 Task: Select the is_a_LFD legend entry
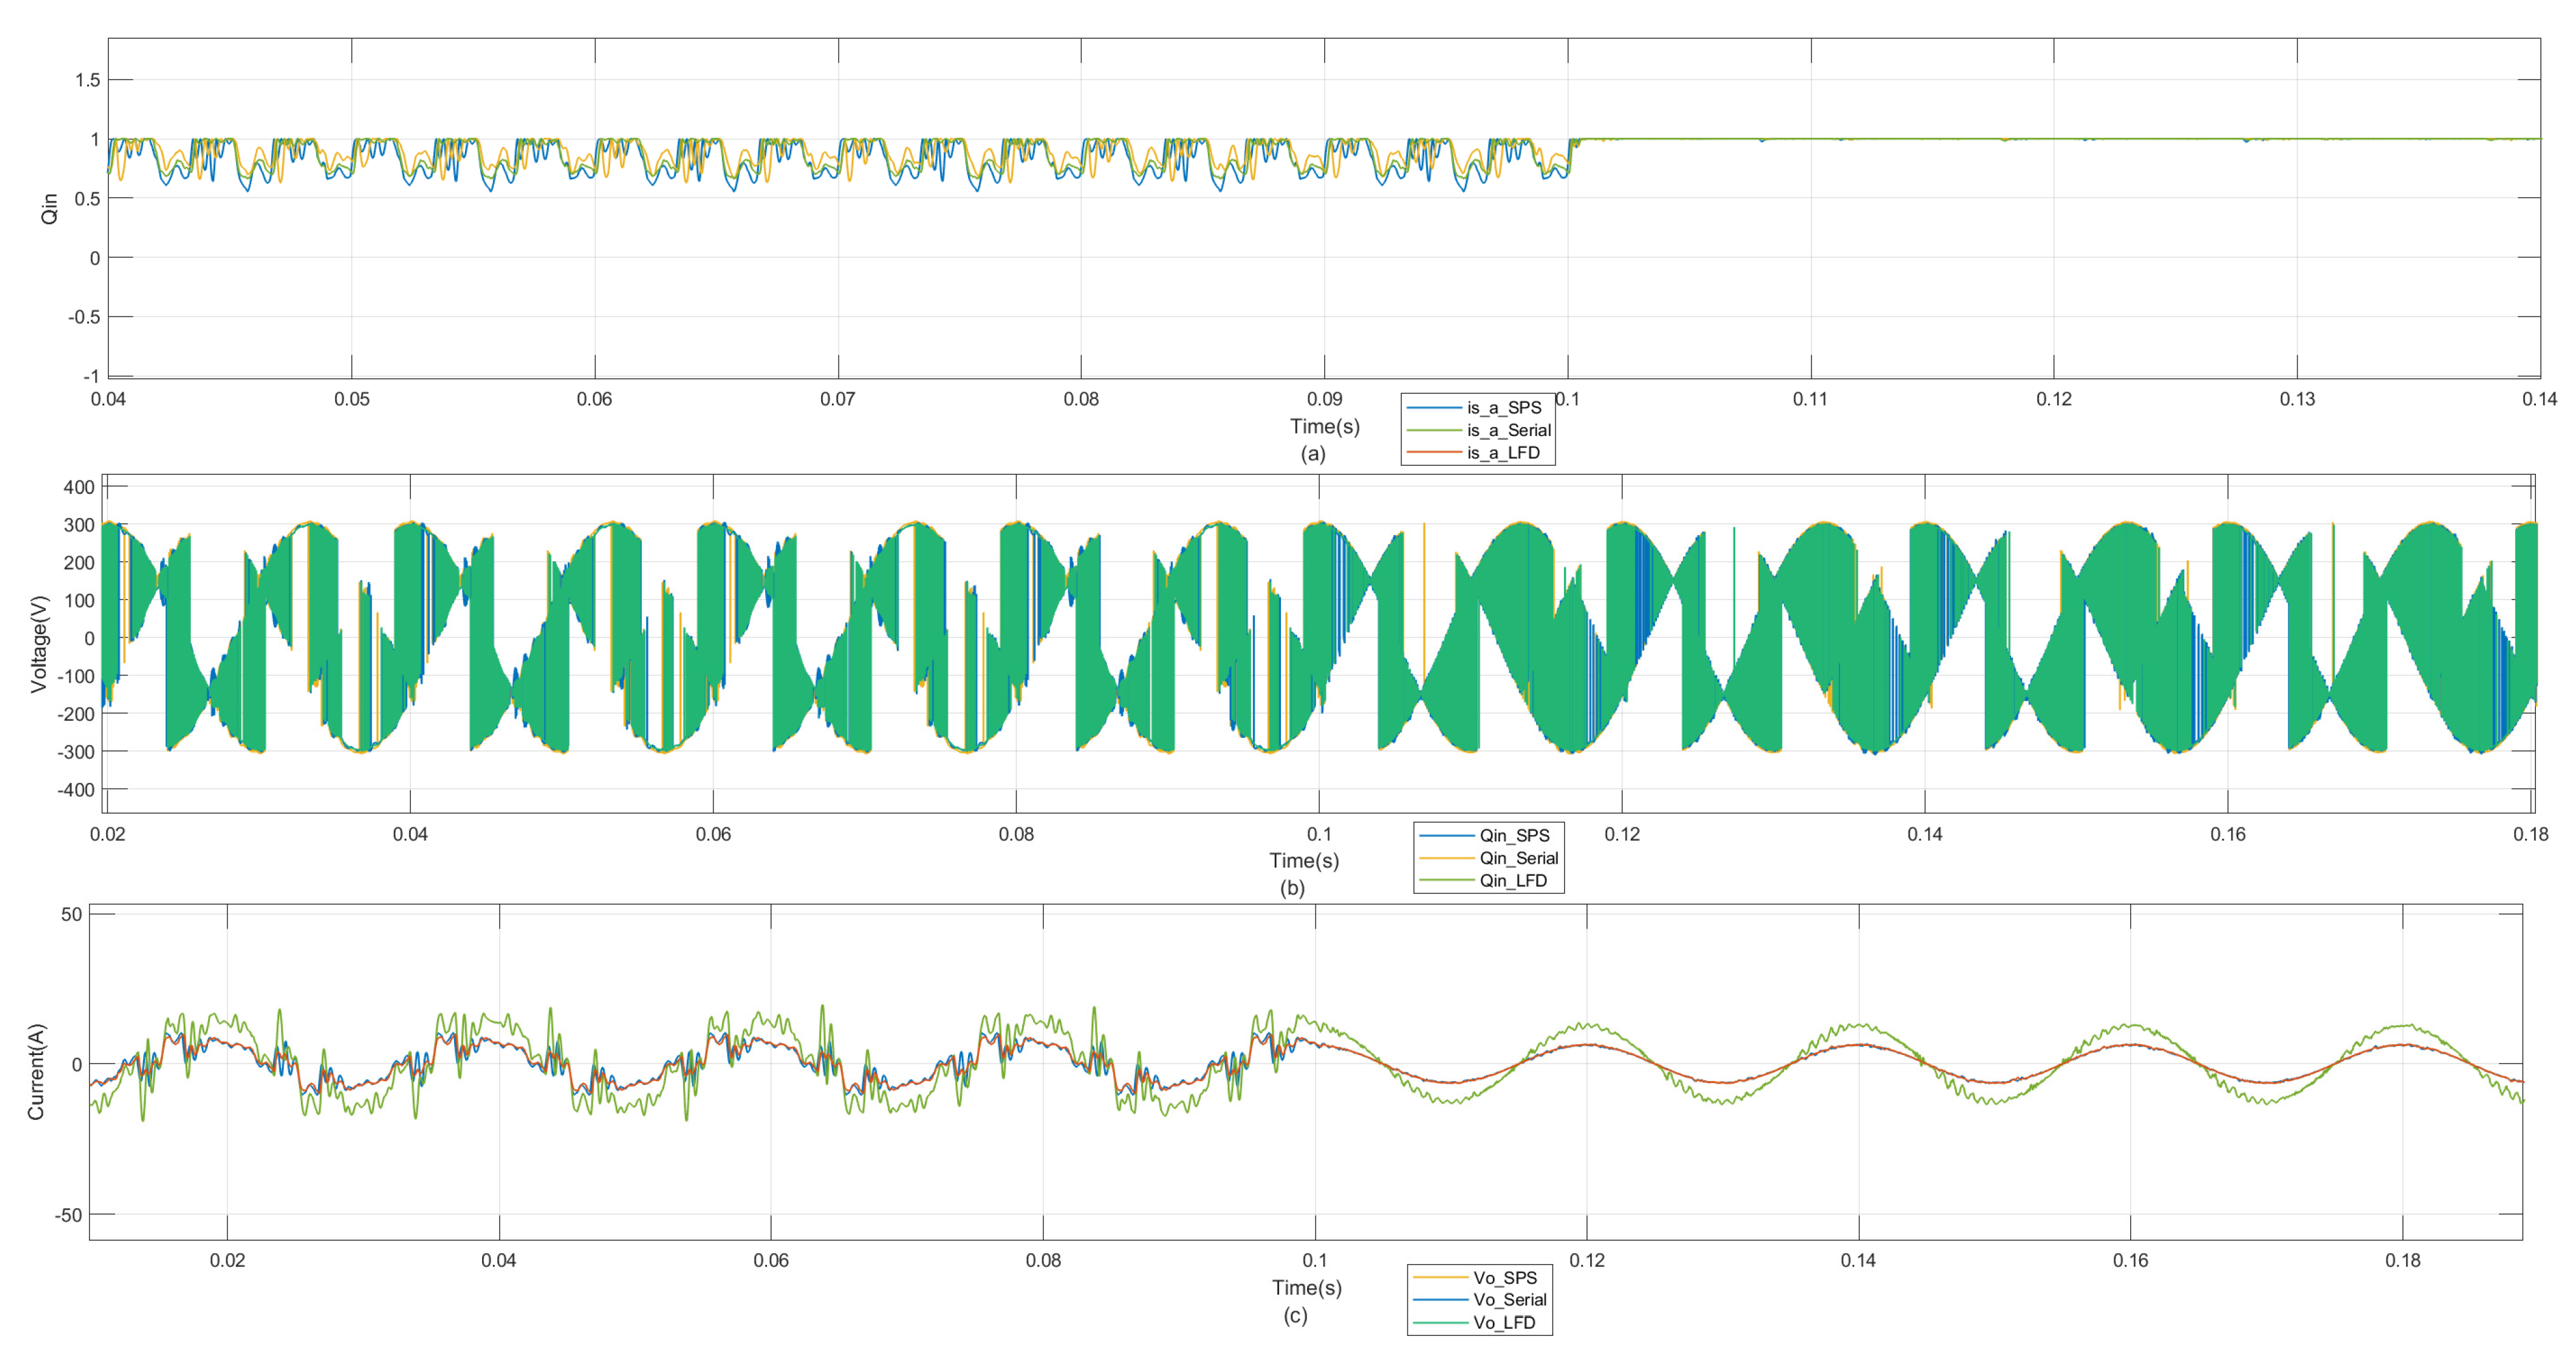[1503, 453]
